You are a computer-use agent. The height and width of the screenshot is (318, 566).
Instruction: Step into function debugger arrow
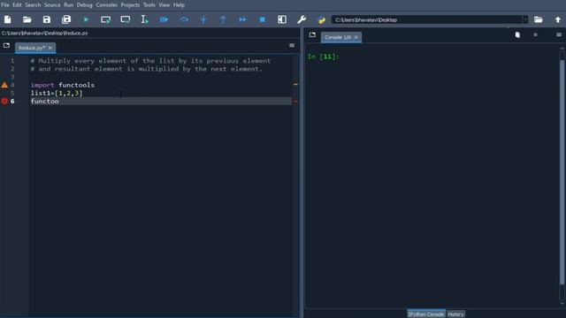click(x=203, y=19)
